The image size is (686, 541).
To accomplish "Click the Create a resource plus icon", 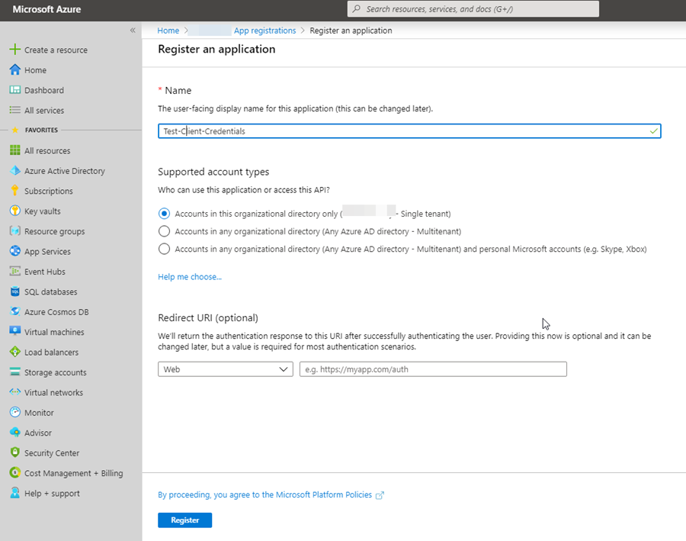I will click(15, 50).
